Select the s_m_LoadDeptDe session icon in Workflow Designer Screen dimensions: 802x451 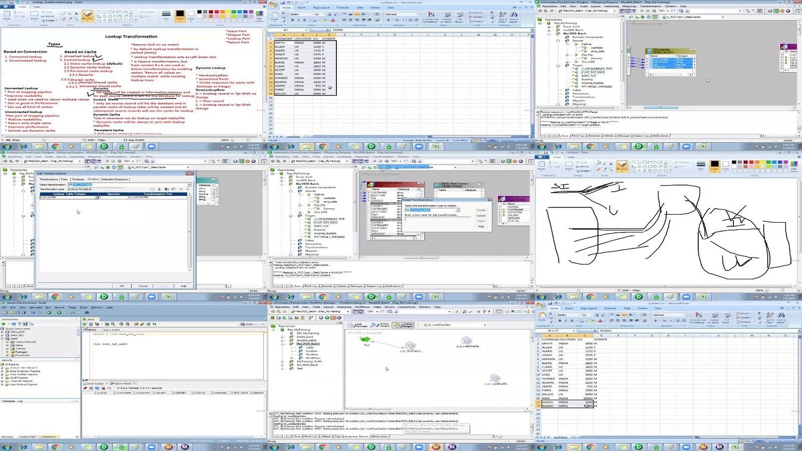[495, 378]
